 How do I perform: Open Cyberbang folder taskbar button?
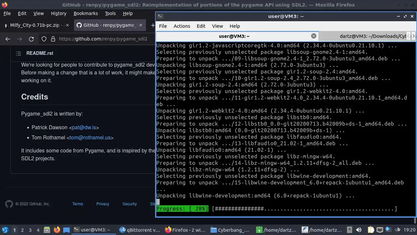(x=230, y=230)
